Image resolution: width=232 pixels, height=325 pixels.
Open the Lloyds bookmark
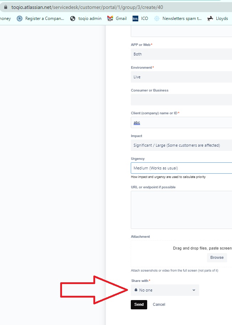218,19
